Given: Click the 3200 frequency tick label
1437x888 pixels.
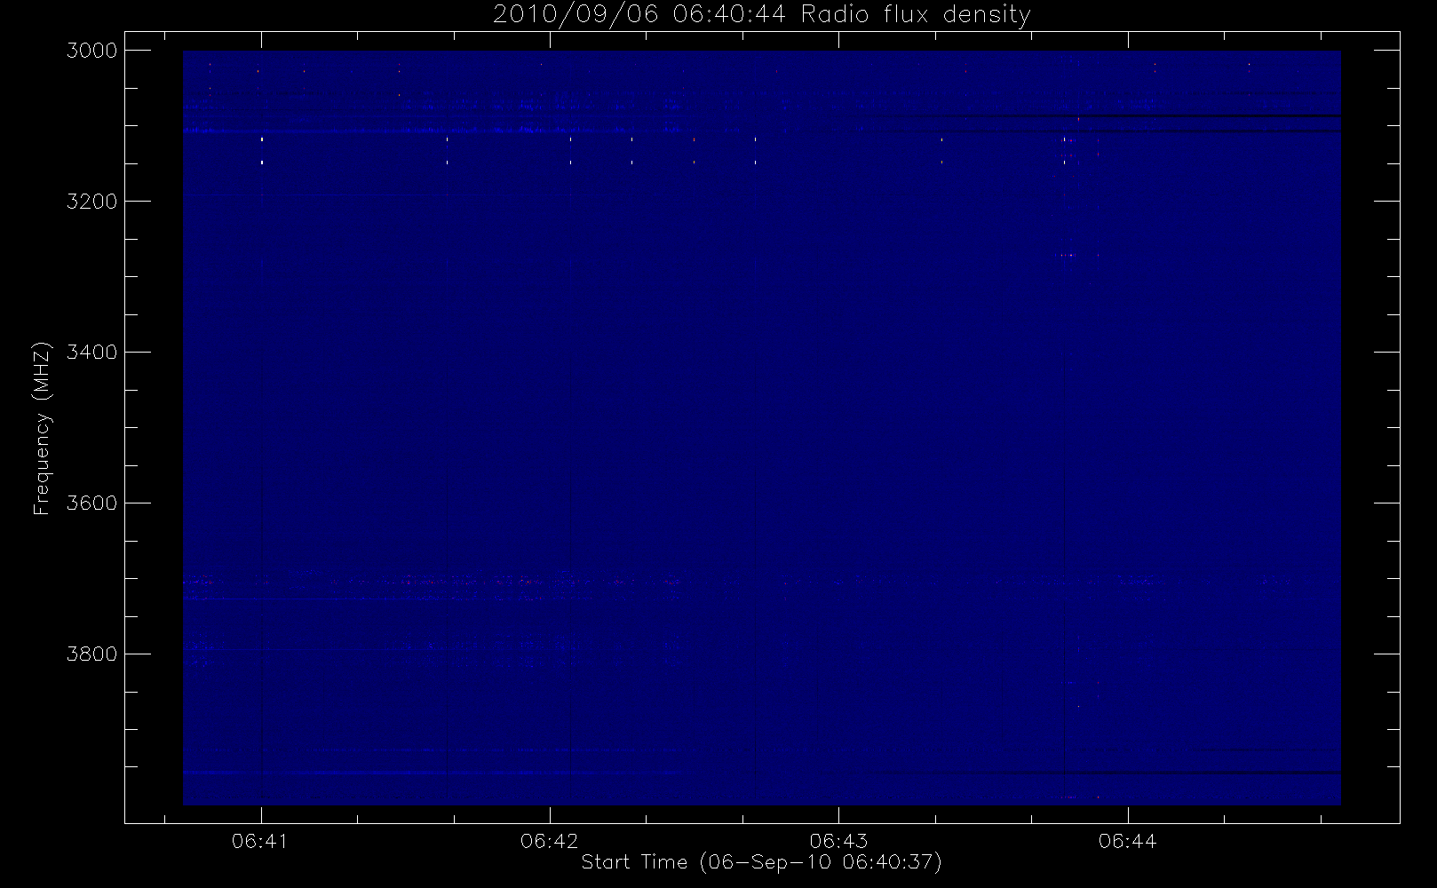Looking at the screenshot, I should click(92, 202).
